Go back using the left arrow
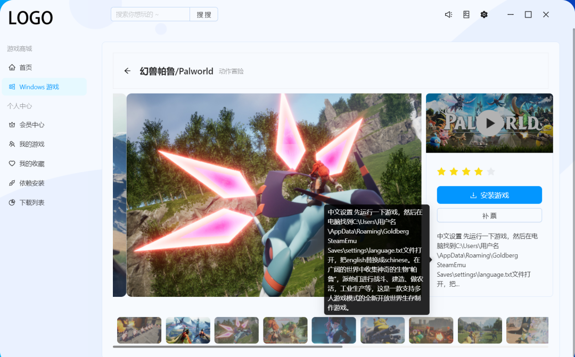 pos(127,71)
